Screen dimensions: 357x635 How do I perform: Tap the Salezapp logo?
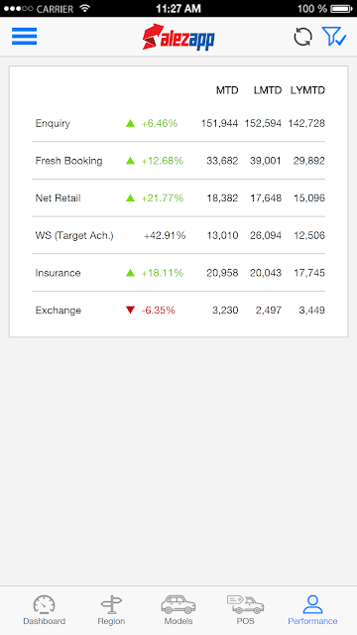(x=178, y=38)
